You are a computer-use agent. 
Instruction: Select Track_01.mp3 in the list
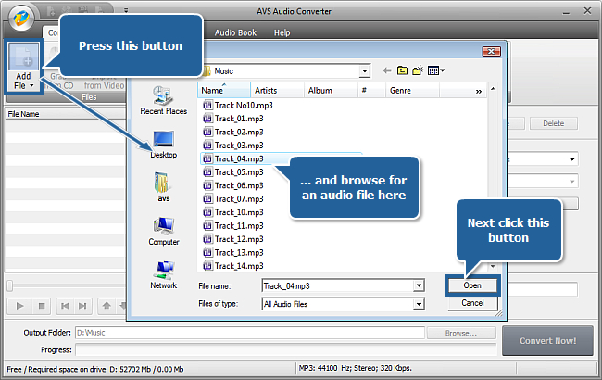(233, 119)
